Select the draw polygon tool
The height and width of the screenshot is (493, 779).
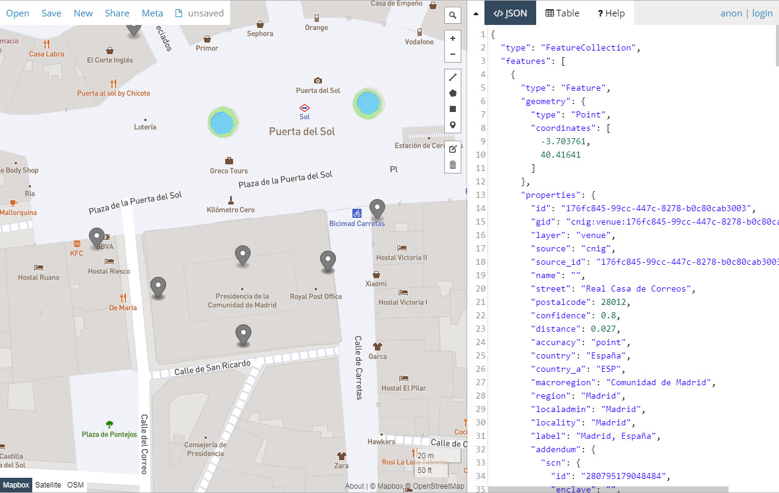click(453, 93)
